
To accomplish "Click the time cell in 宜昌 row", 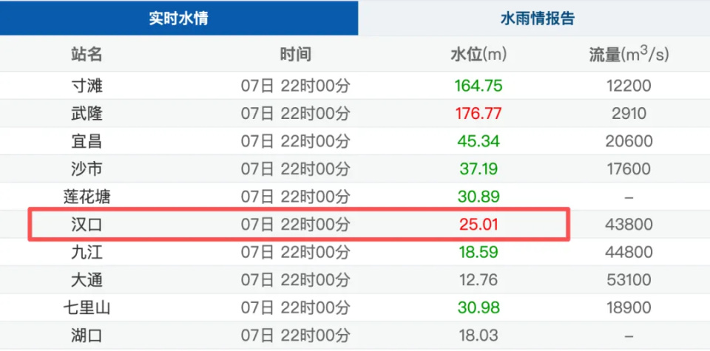I will [x=295, y=141].
